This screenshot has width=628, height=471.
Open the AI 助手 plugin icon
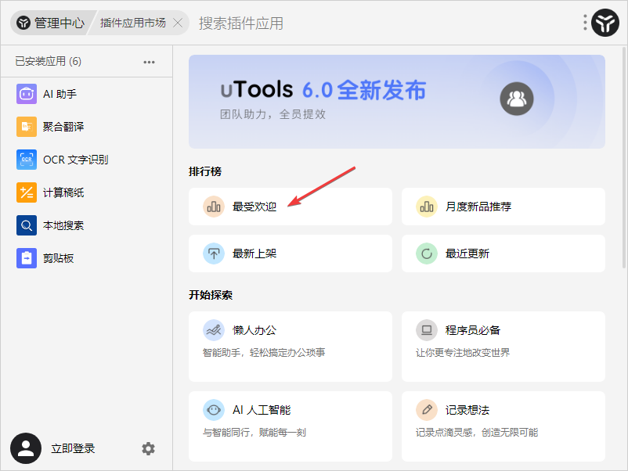click(x=27, y=94)
